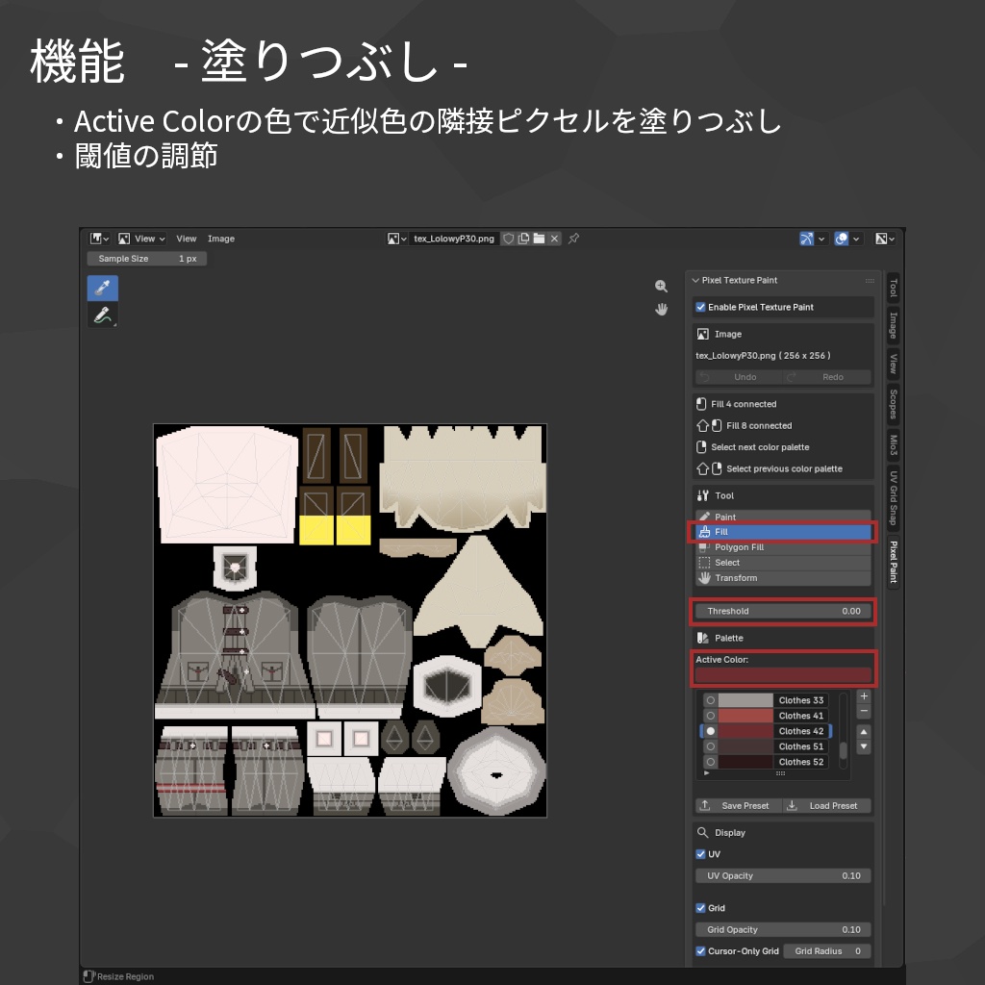Click the fake user shield icon
The width and height of the screenshot is (985, 985).
(508, 239)
